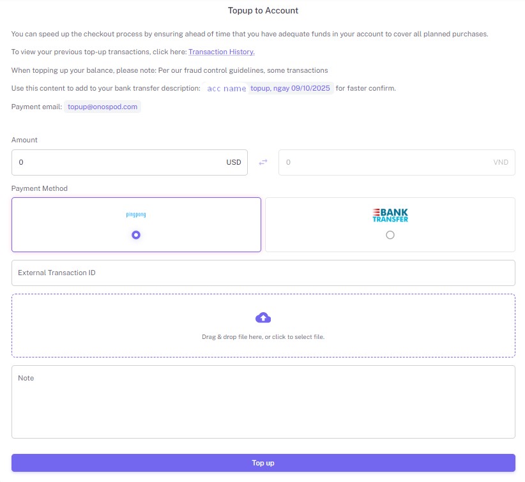The height and width of the screenshot is (482, 525).
Task: Select the Bank Transfer radio button
Action: tap(390, 235)
